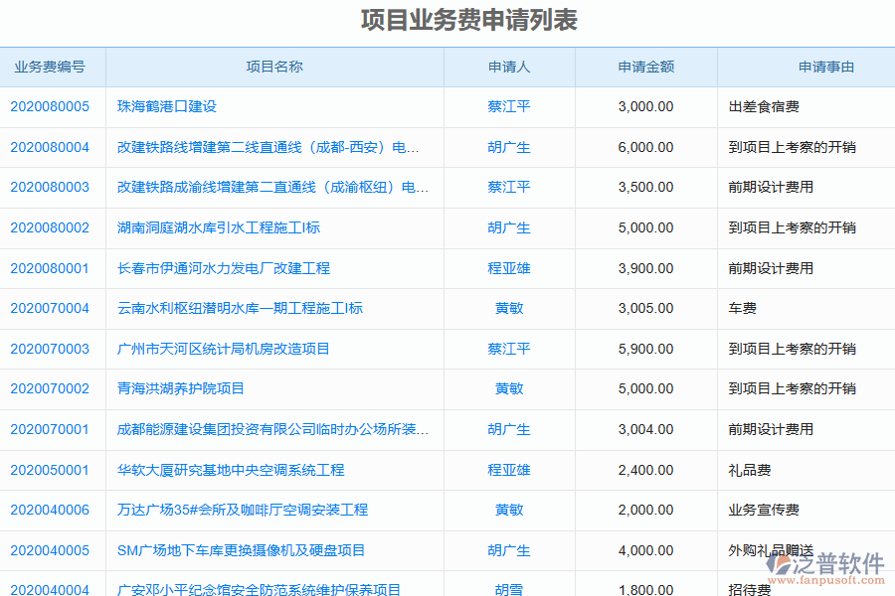Screen dimensions: 895x596
Task: Open applicant profile for 程亚雄
Action: tap(508, 268)
